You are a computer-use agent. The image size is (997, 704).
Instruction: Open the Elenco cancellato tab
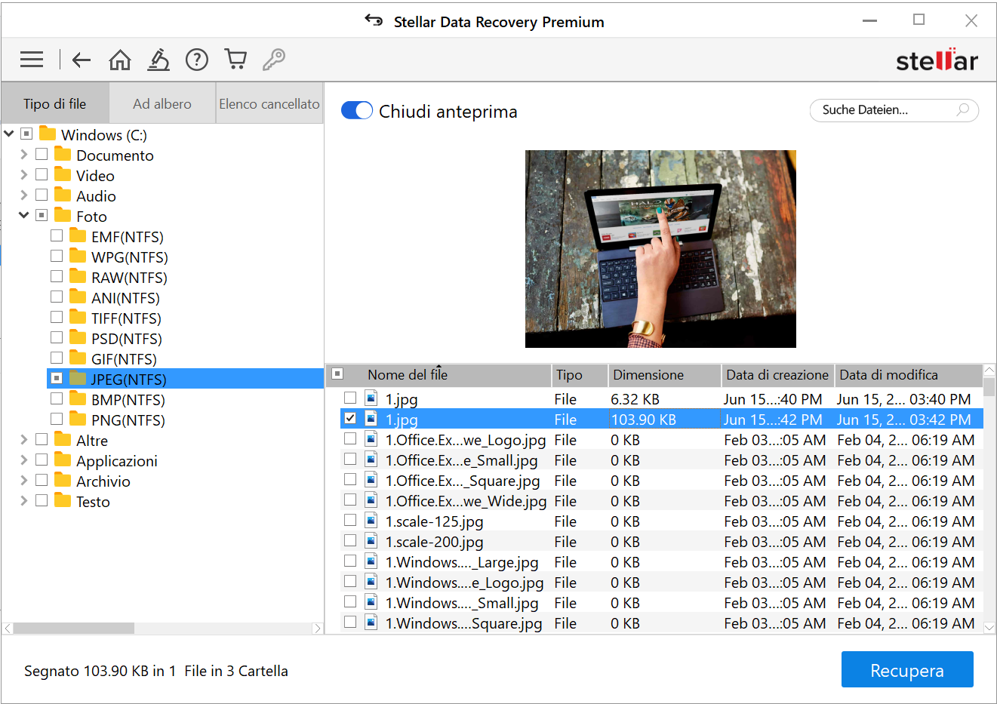pyautogui.click(x=269, y=103)
